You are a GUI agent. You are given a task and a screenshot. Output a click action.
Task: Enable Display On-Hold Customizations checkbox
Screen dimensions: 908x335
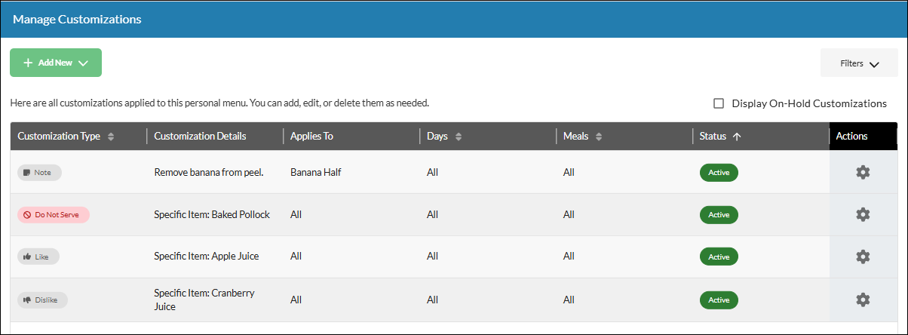point(719,103)
